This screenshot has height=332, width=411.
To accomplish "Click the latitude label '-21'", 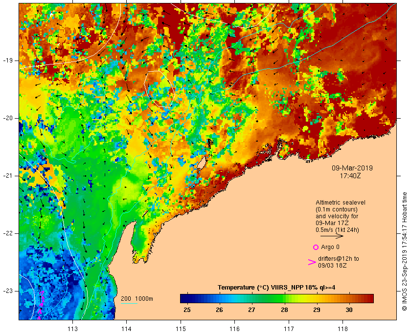I will pos(7,176).
